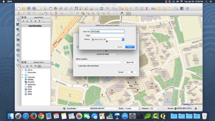Viewport: 215px width, 121px height.
Task: Click the What's This question pointer icon
Action: (187, 8)
